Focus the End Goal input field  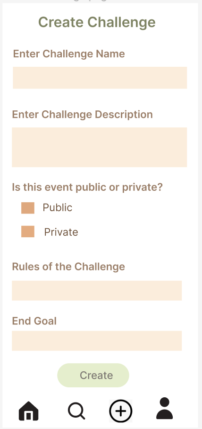tap(97, 340)
